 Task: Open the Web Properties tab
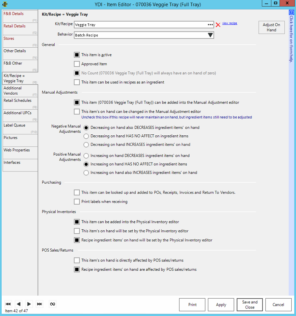[20, 153]
